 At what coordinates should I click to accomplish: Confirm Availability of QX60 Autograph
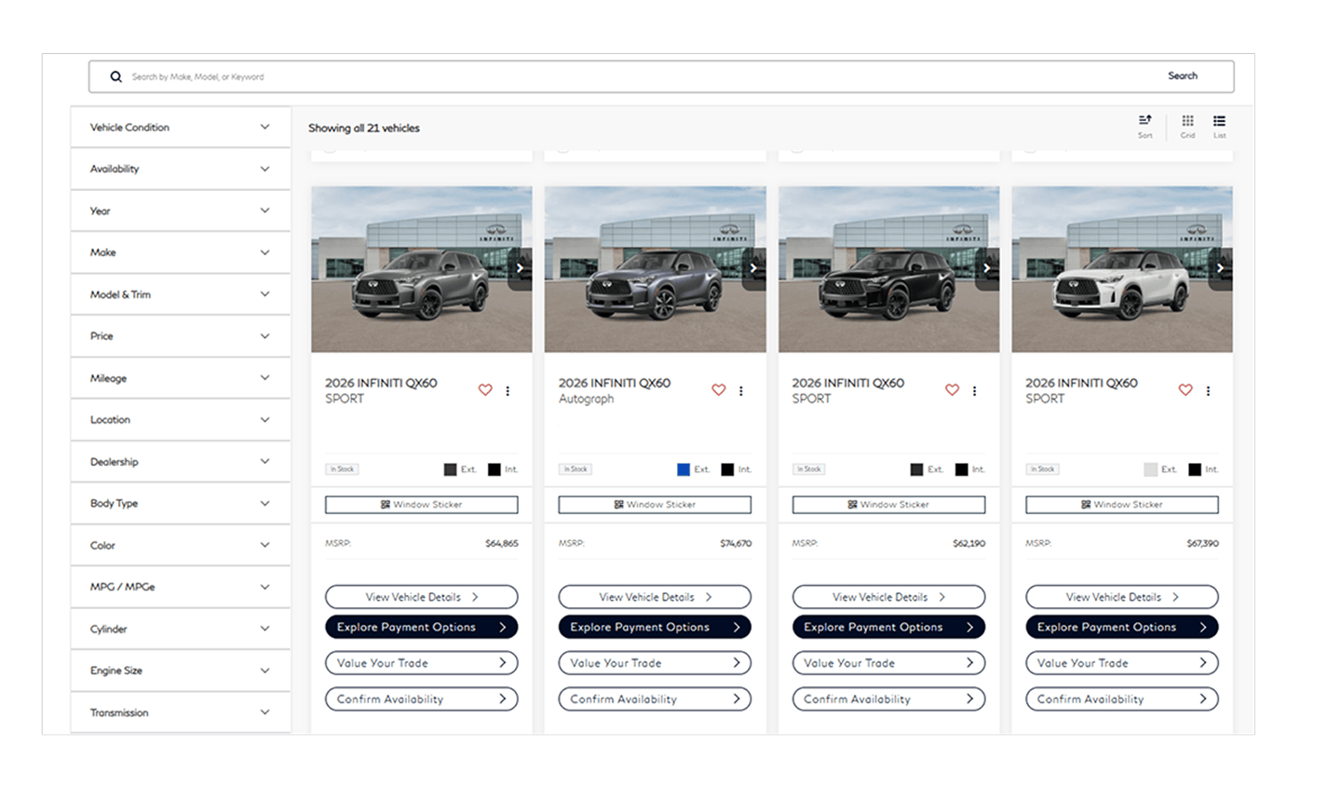click(x=655, y=699)
